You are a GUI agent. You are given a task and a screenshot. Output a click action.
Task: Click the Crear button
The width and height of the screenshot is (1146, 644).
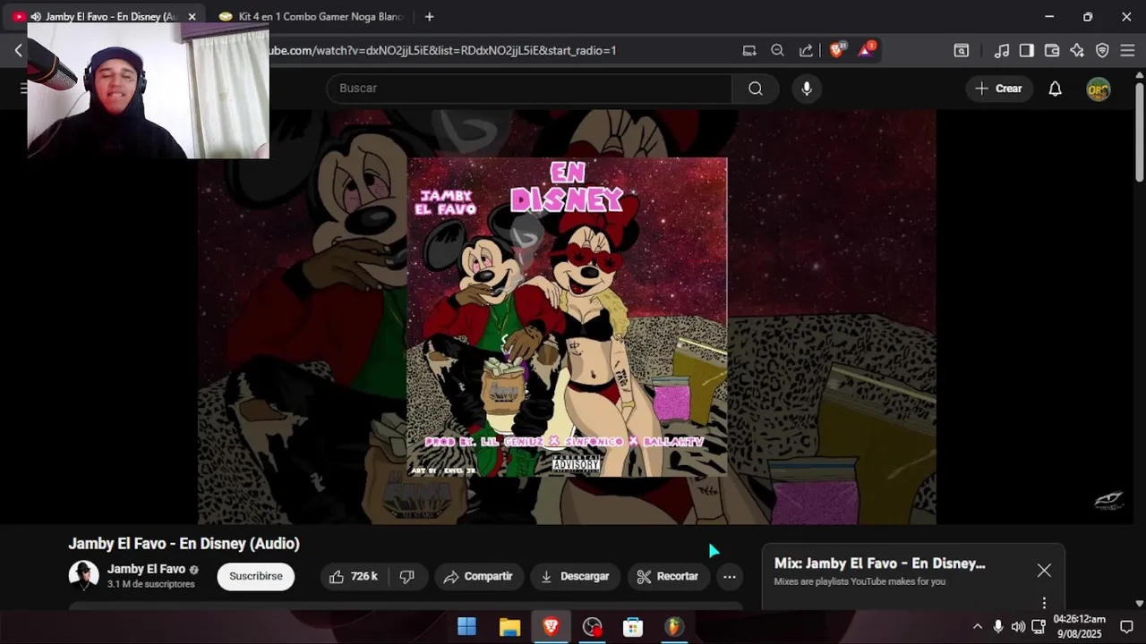[998, 89]
